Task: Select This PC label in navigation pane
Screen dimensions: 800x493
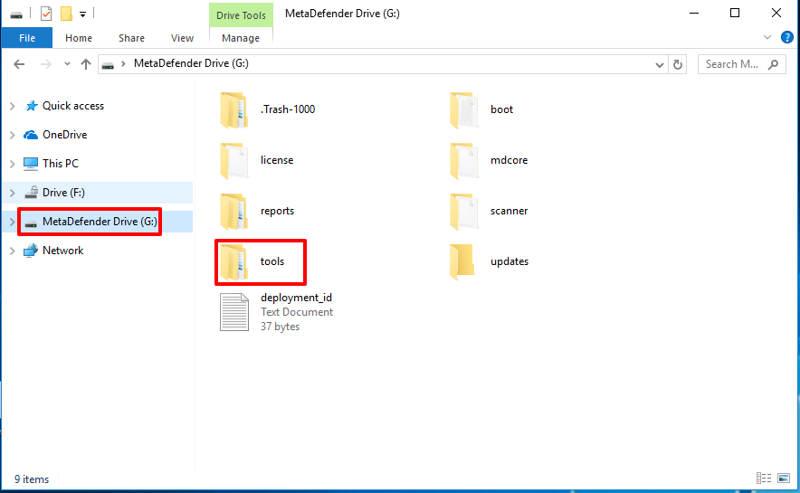Action: (61, 164)
